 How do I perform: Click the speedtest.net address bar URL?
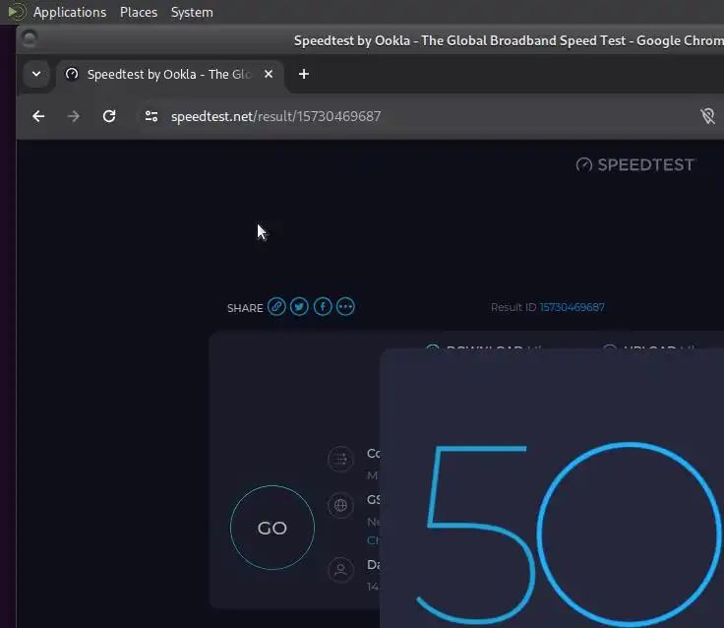point(276,116)
